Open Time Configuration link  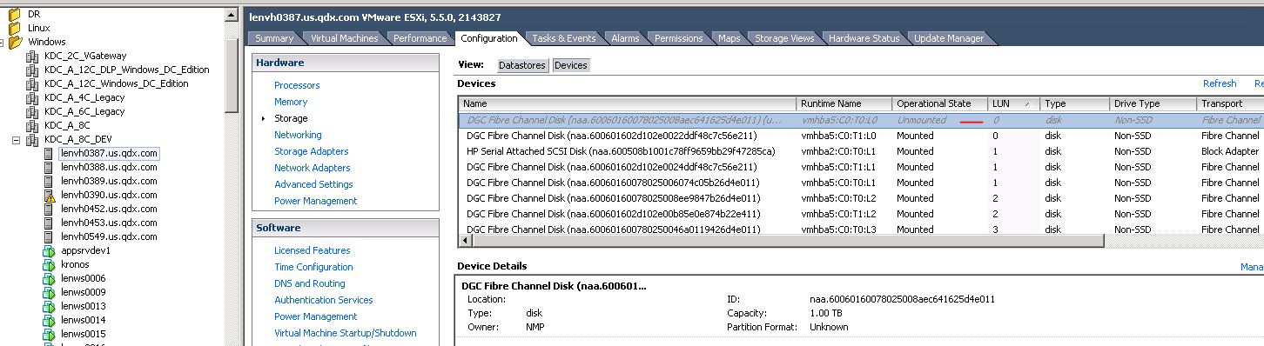tap(313, 267)
